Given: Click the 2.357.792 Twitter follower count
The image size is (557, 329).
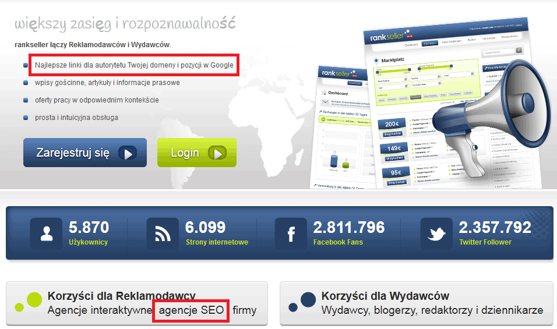Looking at the screenshot, I should pyautogui.click(x=495, y=227).
